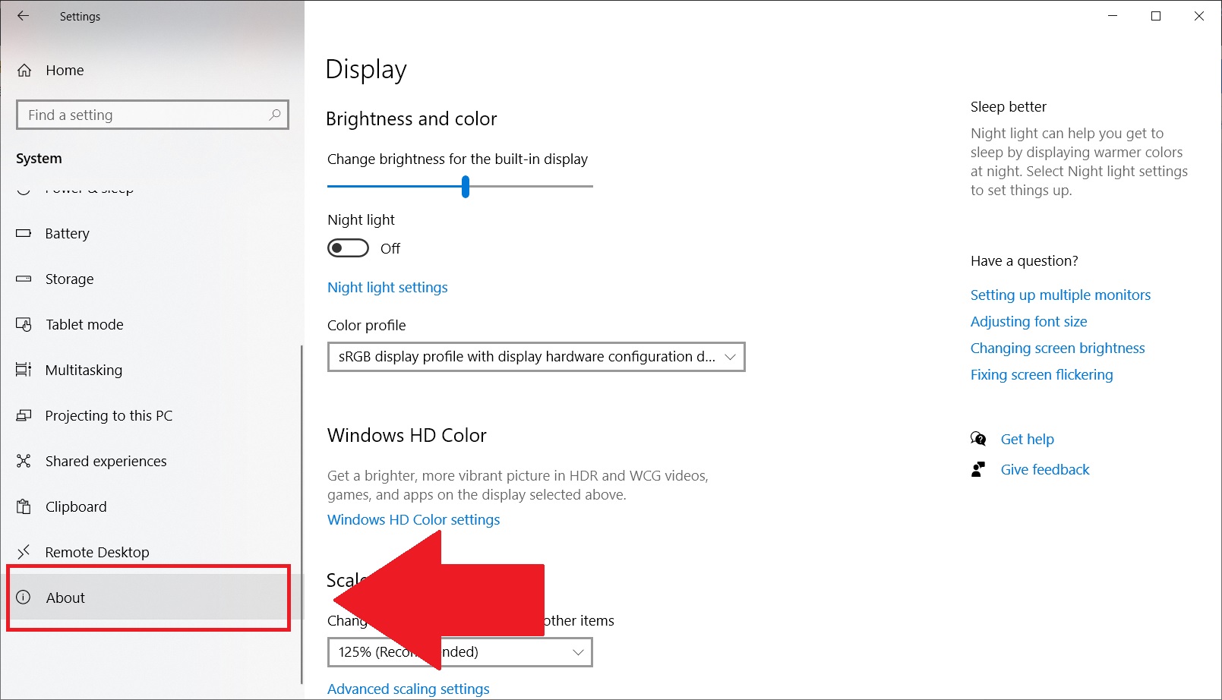Click the Give feedback link
Viewport: 1222px width, 700px height.
coord(1045,470)
